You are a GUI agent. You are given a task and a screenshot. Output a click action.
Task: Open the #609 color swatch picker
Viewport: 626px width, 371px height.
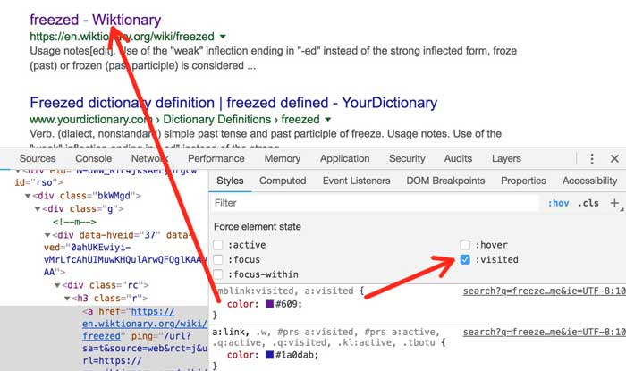[269, 304]
